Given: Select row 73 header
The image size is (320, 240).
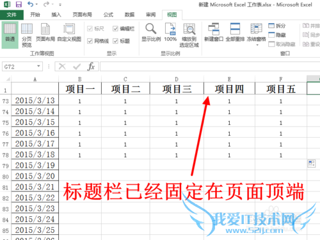Looking at the screenshot, I should tap(6, 100).
